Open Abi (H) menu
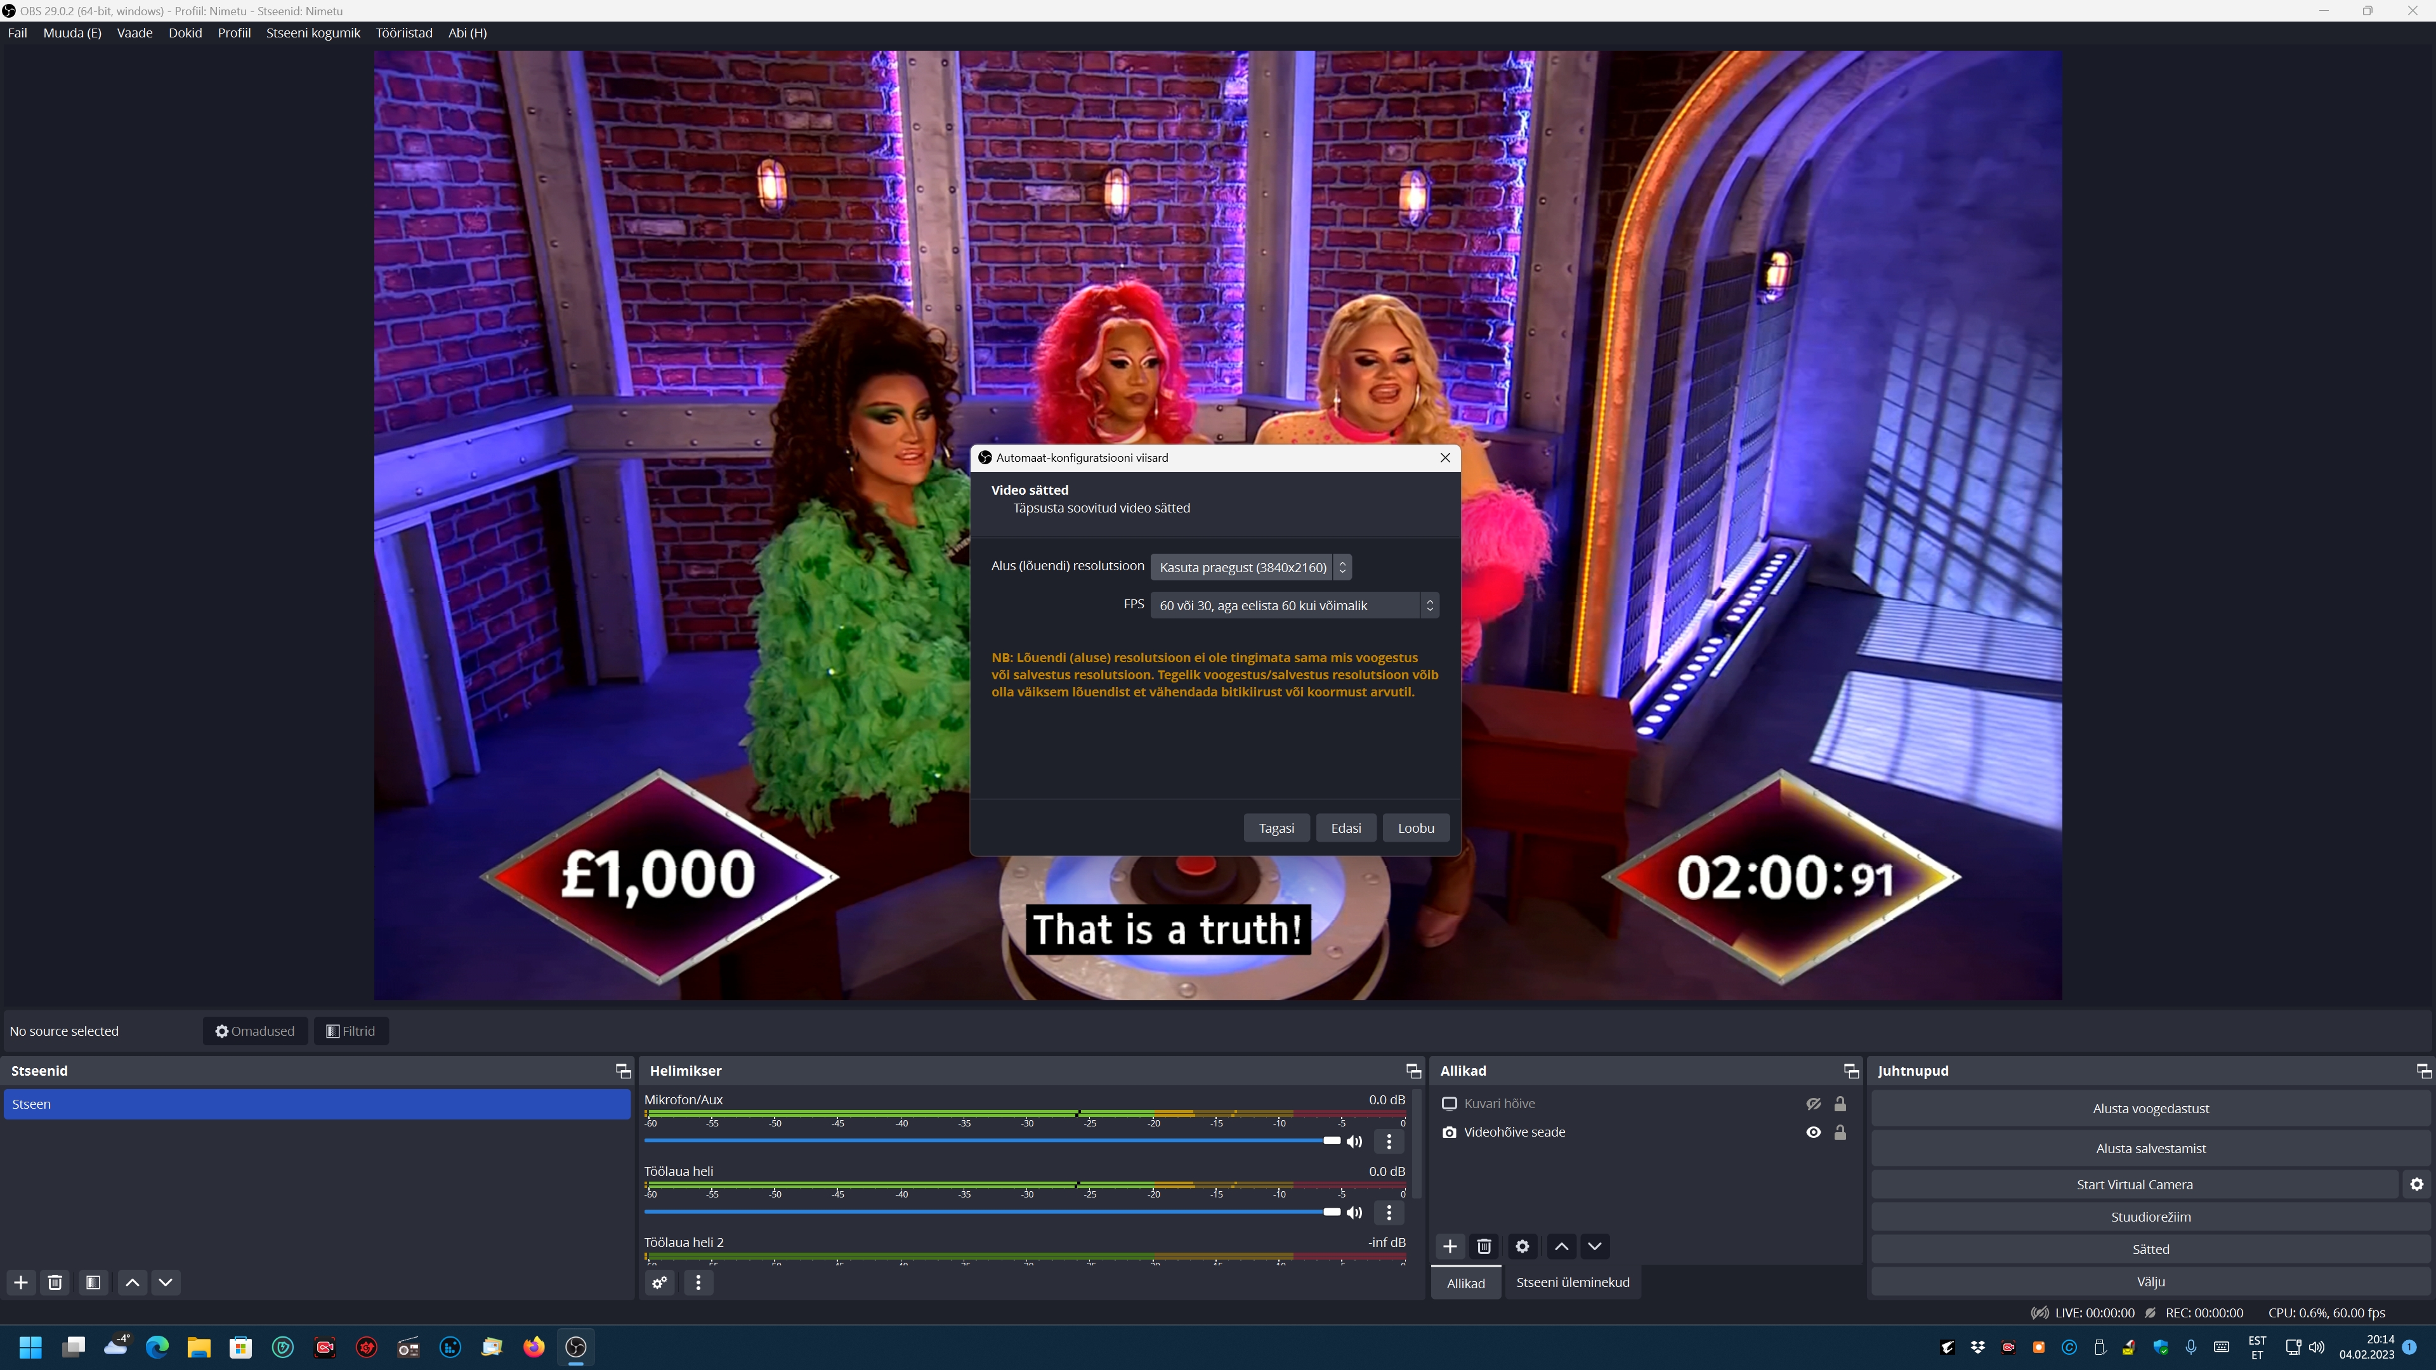The image size is (2436, 1370). click(x=467, y=32)
